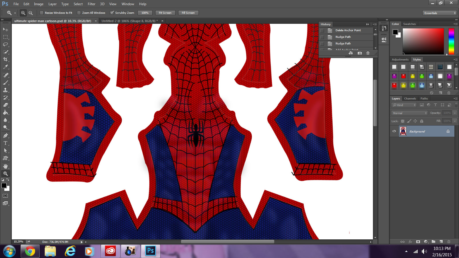This screenshot has width=459, height=258.
Task: Click the Fit Screen button
Action: pyautogui.click(x=165, y=13)
